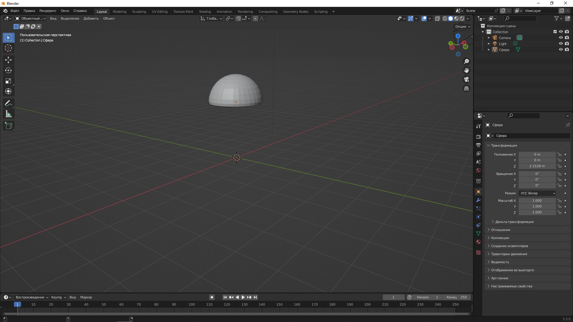Expand the Camera tree item
573x322 pixels.
[489, 38]
